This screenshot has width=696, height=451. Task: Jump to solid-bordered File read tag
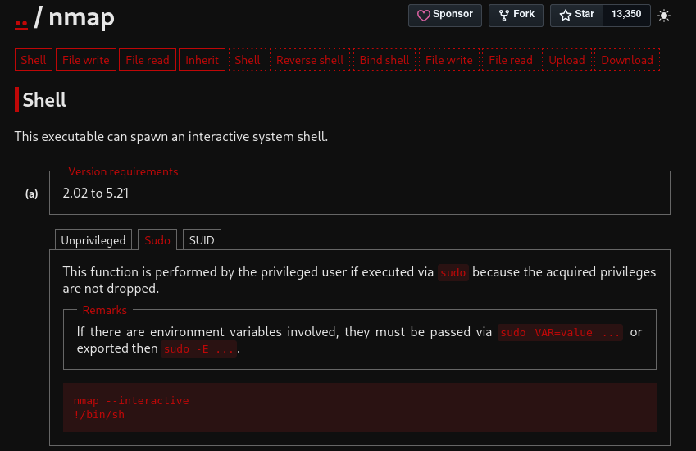148,60
